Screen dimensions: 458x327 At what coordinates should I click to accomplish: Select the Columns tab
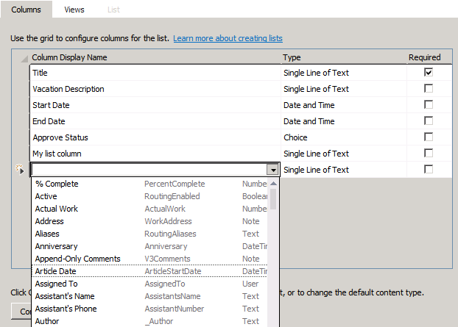(26, 10)
